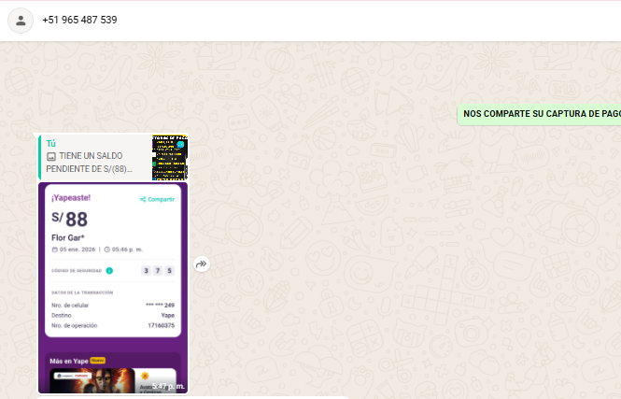Click the operation number 17160375
The width and height of the screenshot is (621, 399).
(161, 325)
